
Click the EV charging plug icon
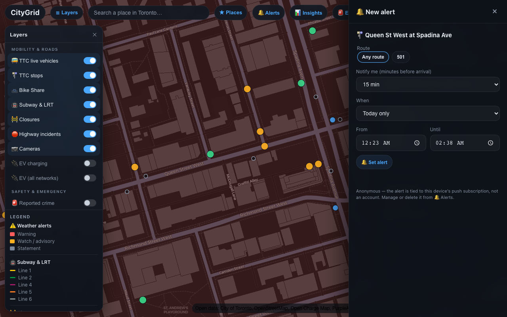15,163
